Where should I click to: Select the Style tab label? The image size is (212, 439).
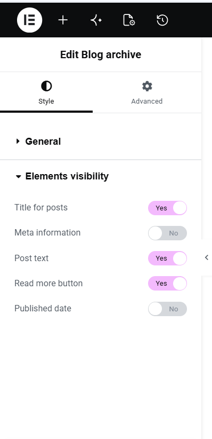46,101
